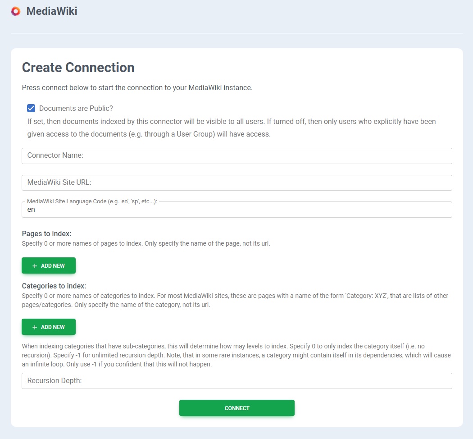Click into the MediaWiki Site URL field
This screenshot has height=439, width=473.
[236, 183]
